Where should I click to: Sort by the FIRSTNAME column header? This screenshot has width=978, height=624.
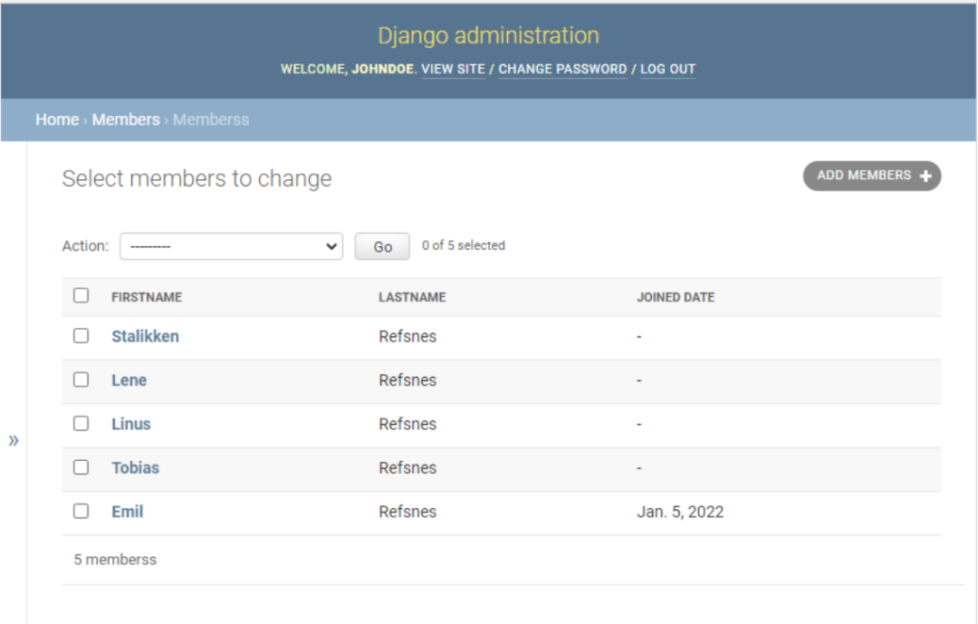pyautogui.click(x=147, y=297)
